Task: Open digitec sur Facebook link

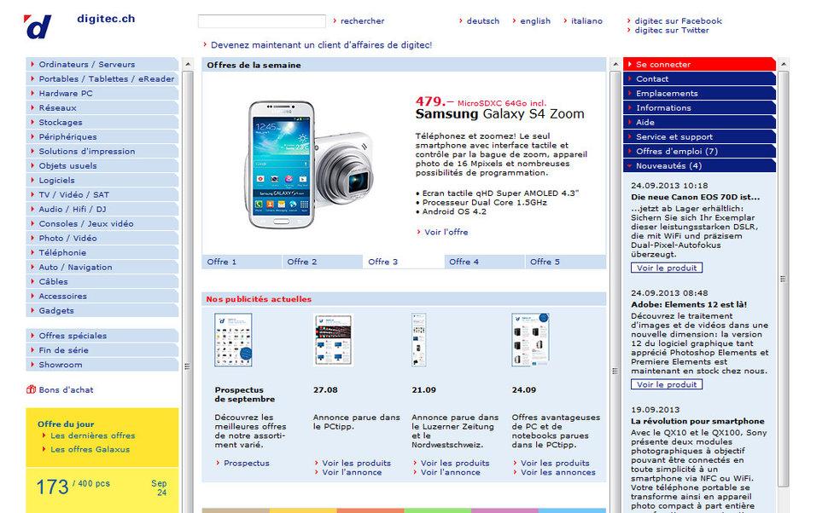Action: pos(678,21)
